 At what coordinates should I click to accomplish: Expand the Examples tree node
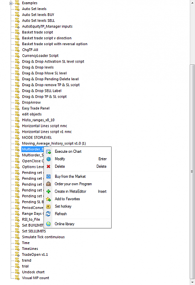pos(11,3)
